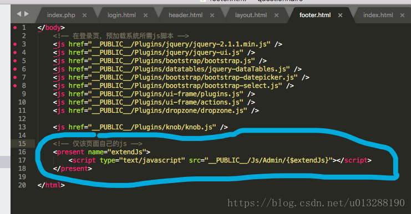Image resolution: width=411 pixels, height=214 pixels.
Task: Open the header.html tab
Action: [x=186, y=15]
